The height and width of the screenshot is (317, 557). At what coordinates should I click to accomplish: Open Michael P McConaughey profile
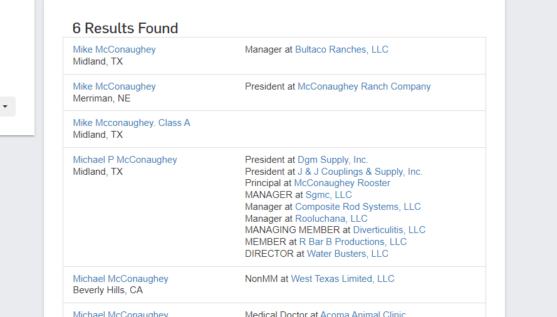click(x=125, y=160)
